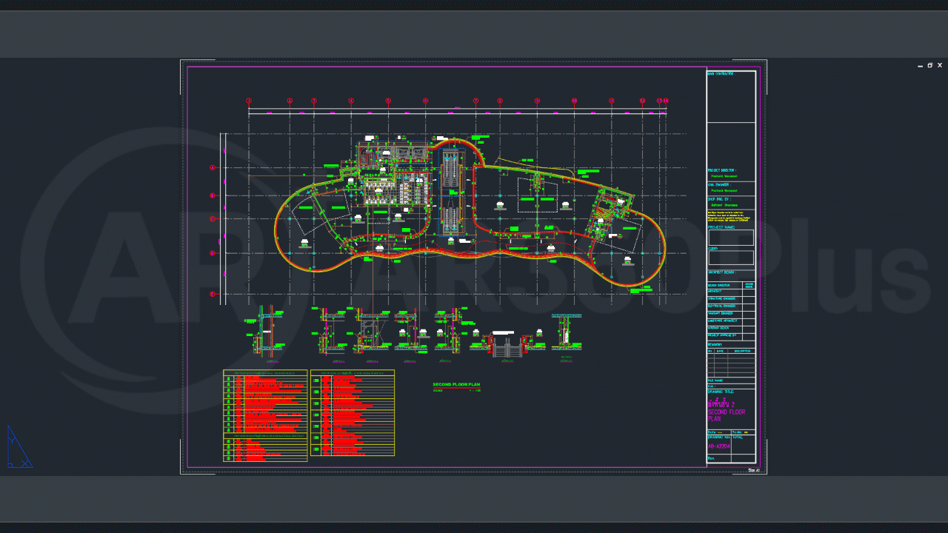The width and height of the screenshot is (948, 533).
Task: Select the green SECOND FLOOR PLAN title under the plan
Action: [456, 385]
